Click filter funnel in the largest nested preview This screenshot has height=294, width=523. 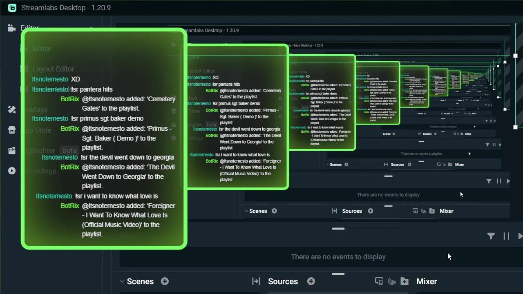click(489, 181)
